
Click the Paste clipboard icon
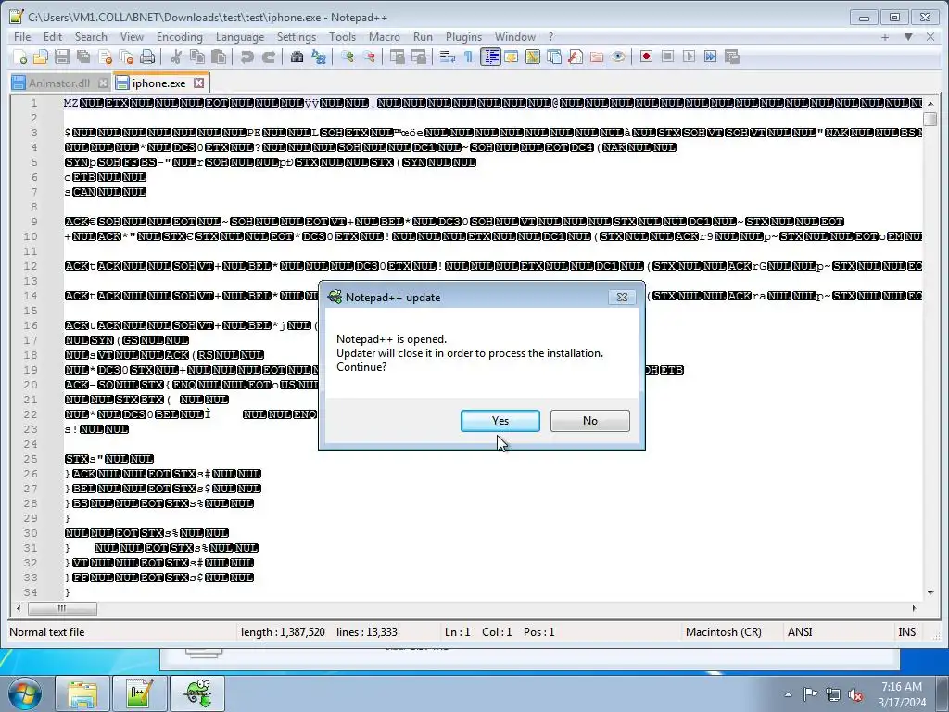point(219,57)
